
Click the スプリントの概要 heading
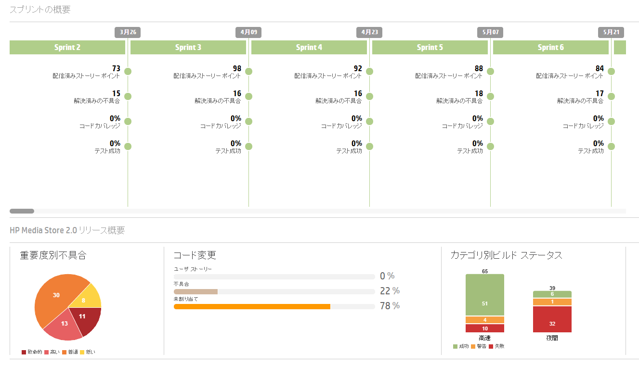pyautogui.click(x=40, y=10)
